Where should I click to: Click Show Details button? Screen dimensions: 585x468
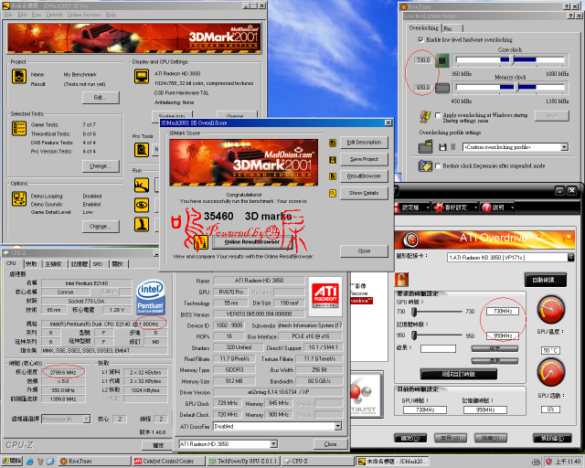click(x=364, y=193)
